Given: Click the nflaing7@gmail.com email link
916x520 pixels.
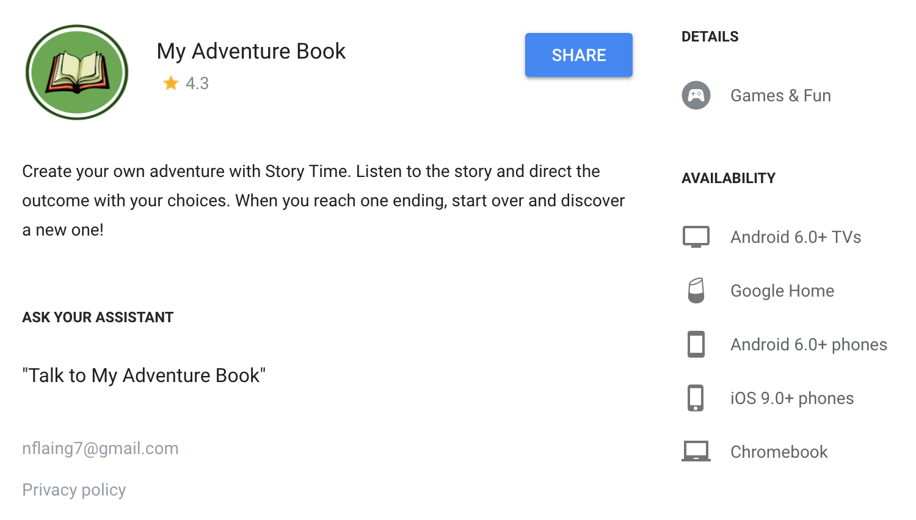Looking at the screenshot, I should coord(100,448).
